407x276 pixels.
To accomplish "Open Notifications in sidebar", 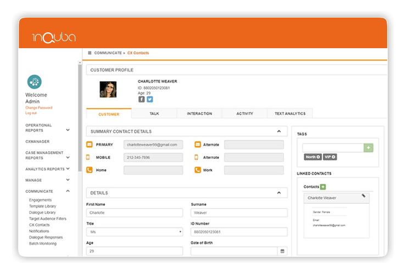I will click(39, 231).
